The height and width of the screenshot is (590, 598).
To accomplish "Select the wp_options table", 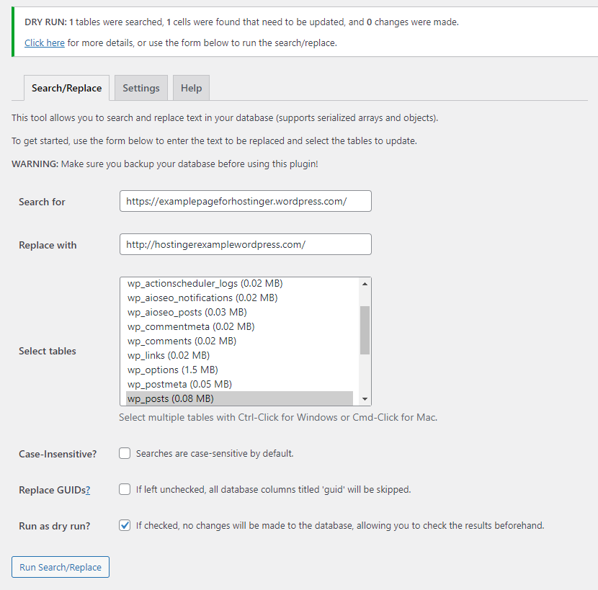I will (x=172, y=370).
